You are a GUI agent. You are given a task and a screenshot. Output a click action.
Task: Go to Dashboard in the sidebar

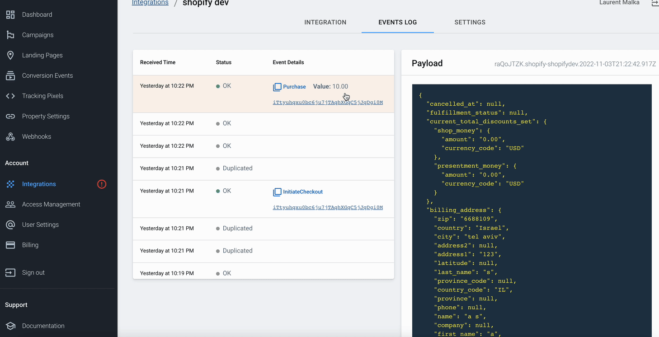(37, 14)
